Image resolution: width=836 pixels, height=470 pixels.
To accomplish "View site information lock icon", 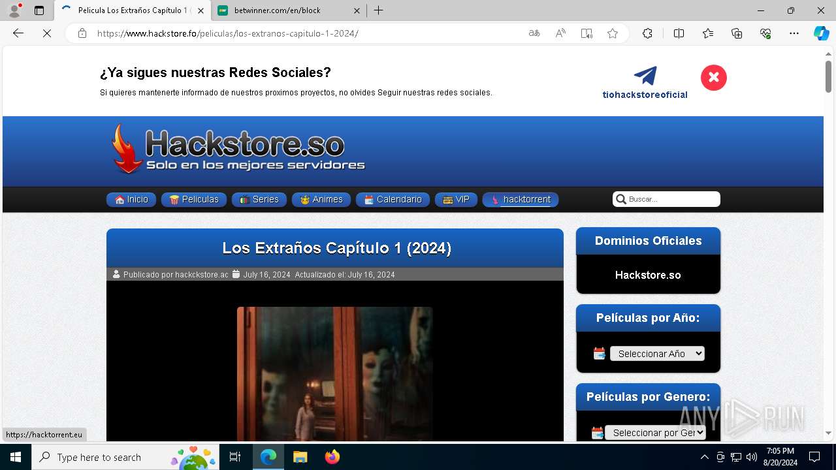I will (x=82, y=33).
